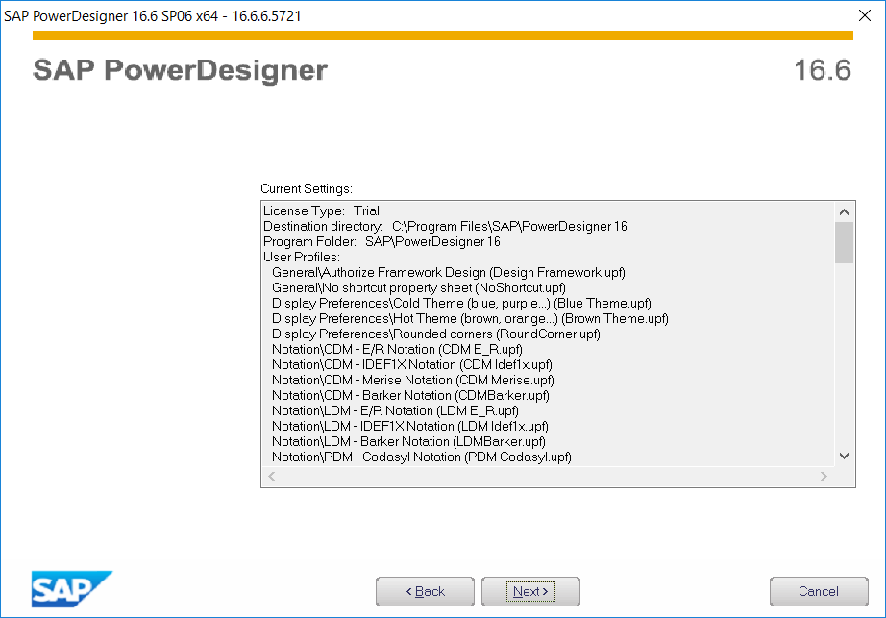This screenshot has width=886, height=618.
Task: Click the 'CDM - Barker Notation' entry
Action: [410, 395]
